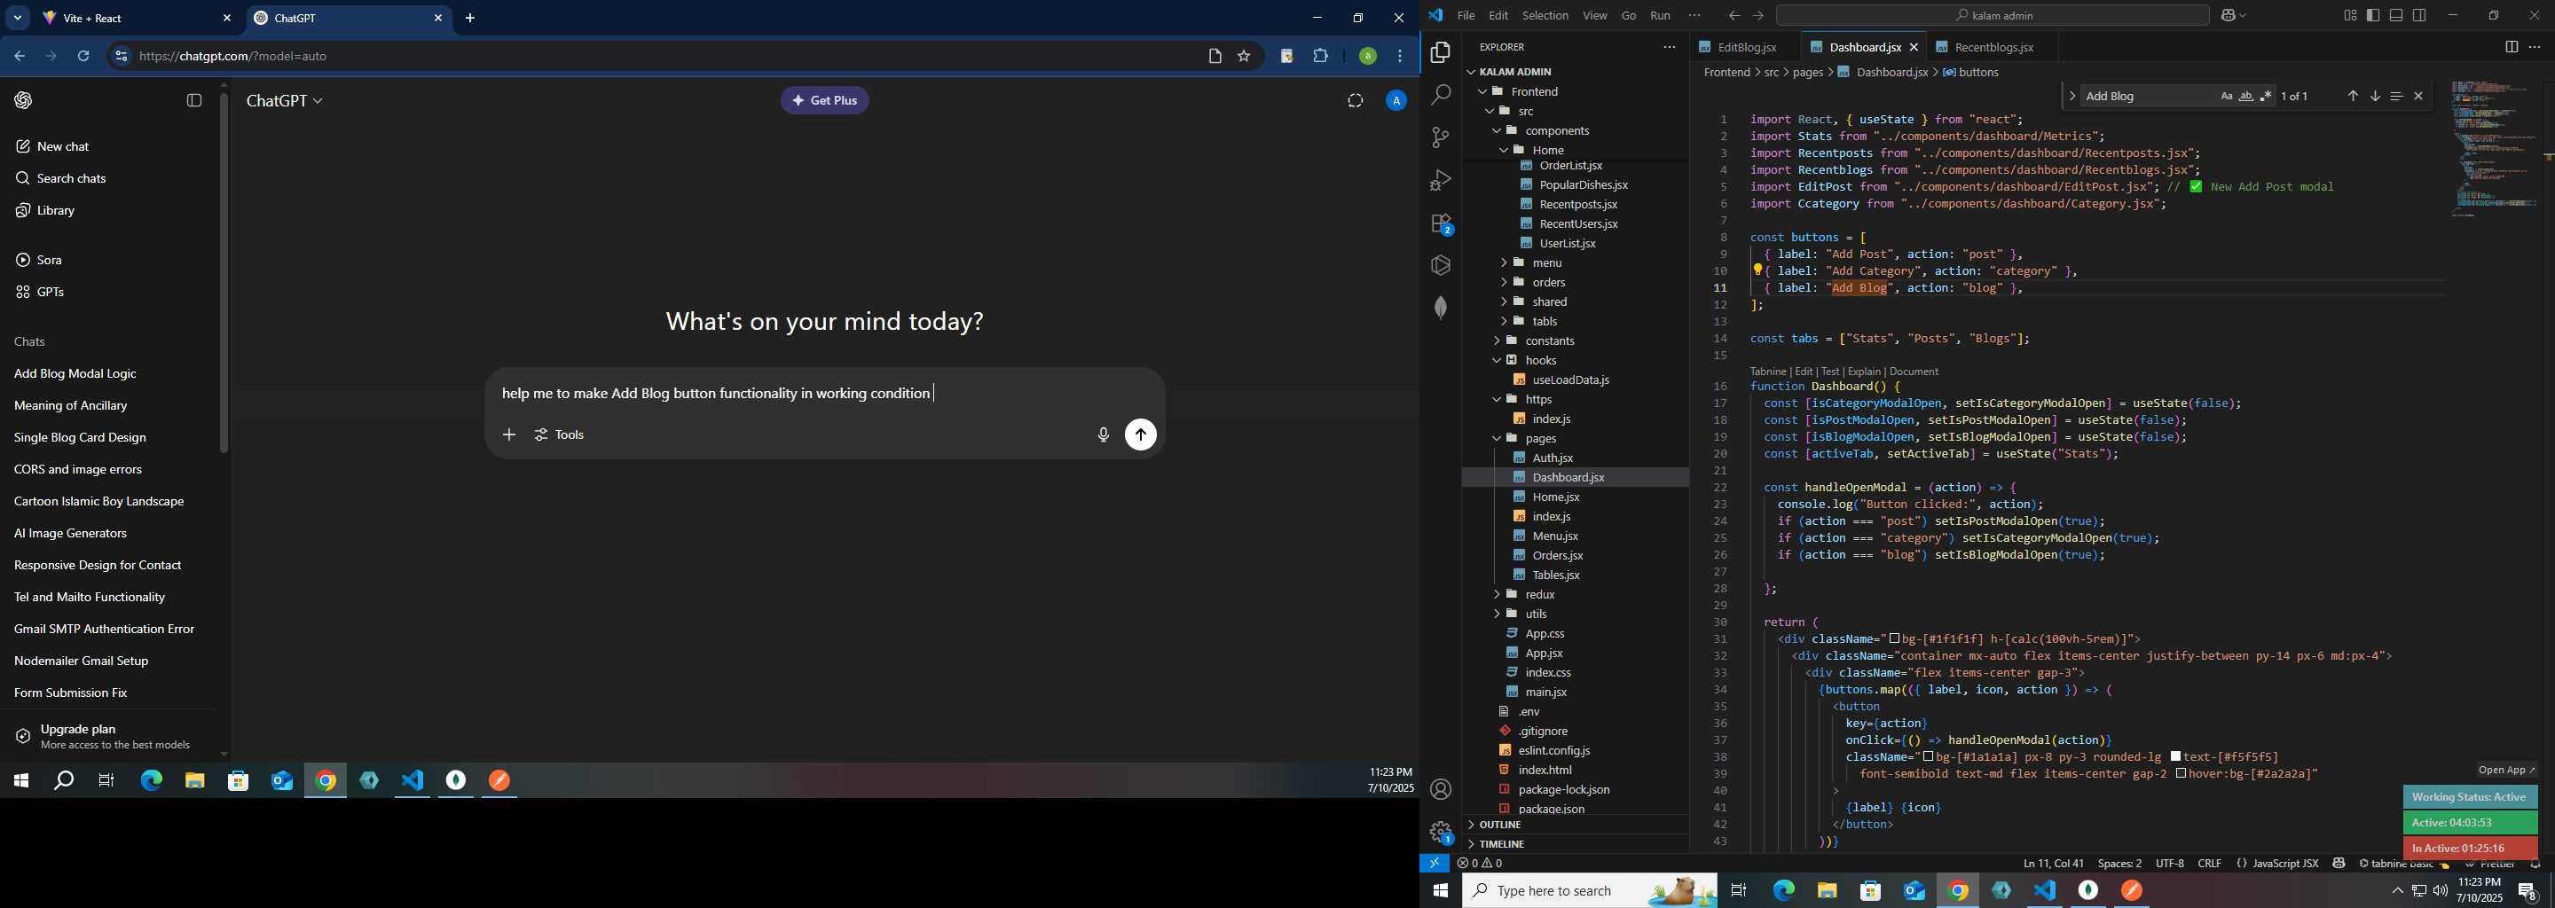Open Windows Start button

[x=1440, y=891]
